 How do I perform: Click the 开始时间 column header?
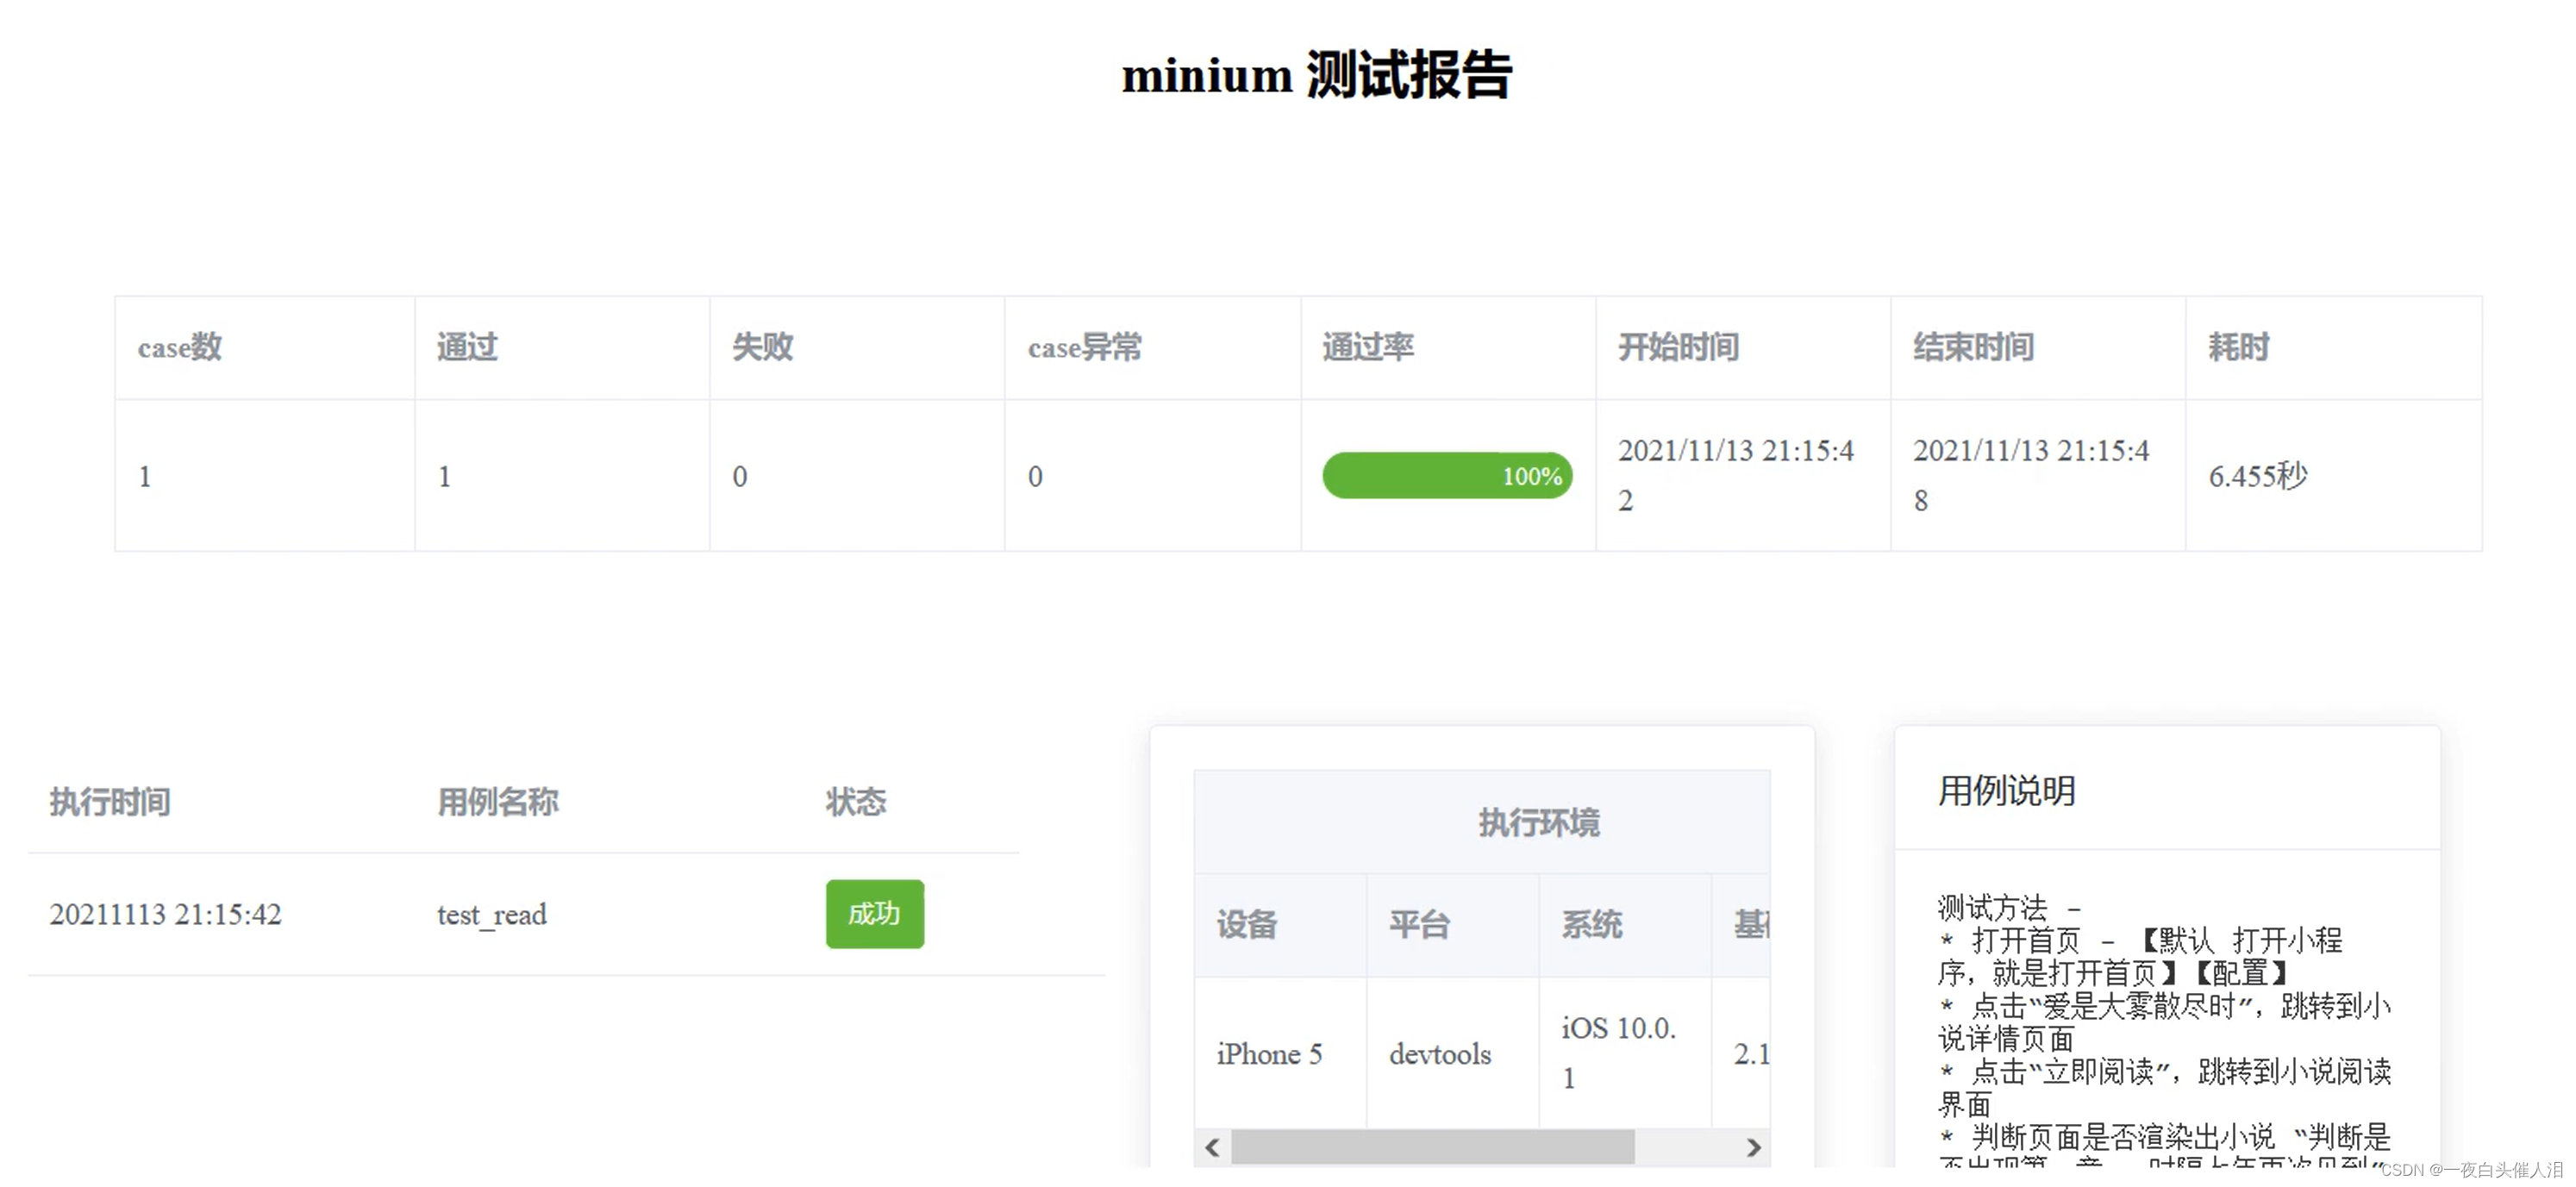pyautogui.click(x=1679, y=347)
